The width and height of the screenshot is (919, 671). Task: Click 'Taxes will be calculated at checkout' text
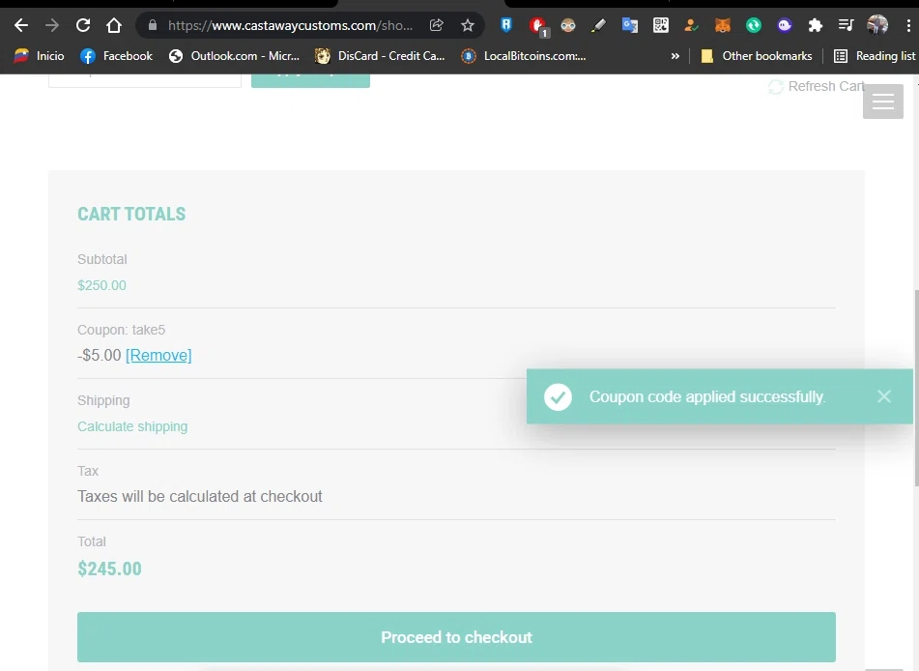click(x=200, y=497)
